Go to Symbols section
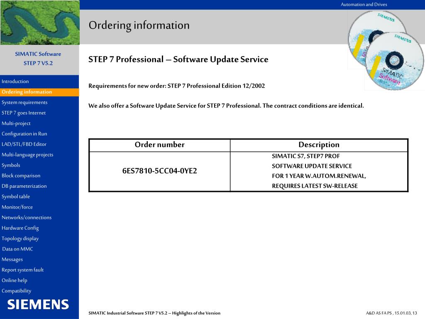Image resolution: width=425 pixels, height=319 pixels. (x=11, y=165)
